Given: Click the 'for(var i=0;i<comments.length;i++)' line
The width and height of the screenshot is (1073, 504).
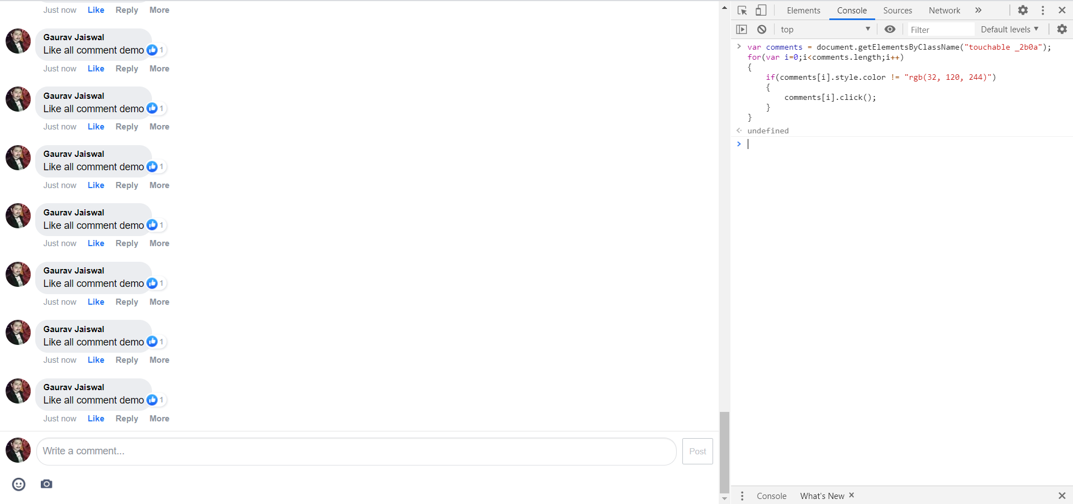Looking at the screenshot, I should (x=825, y=57).
